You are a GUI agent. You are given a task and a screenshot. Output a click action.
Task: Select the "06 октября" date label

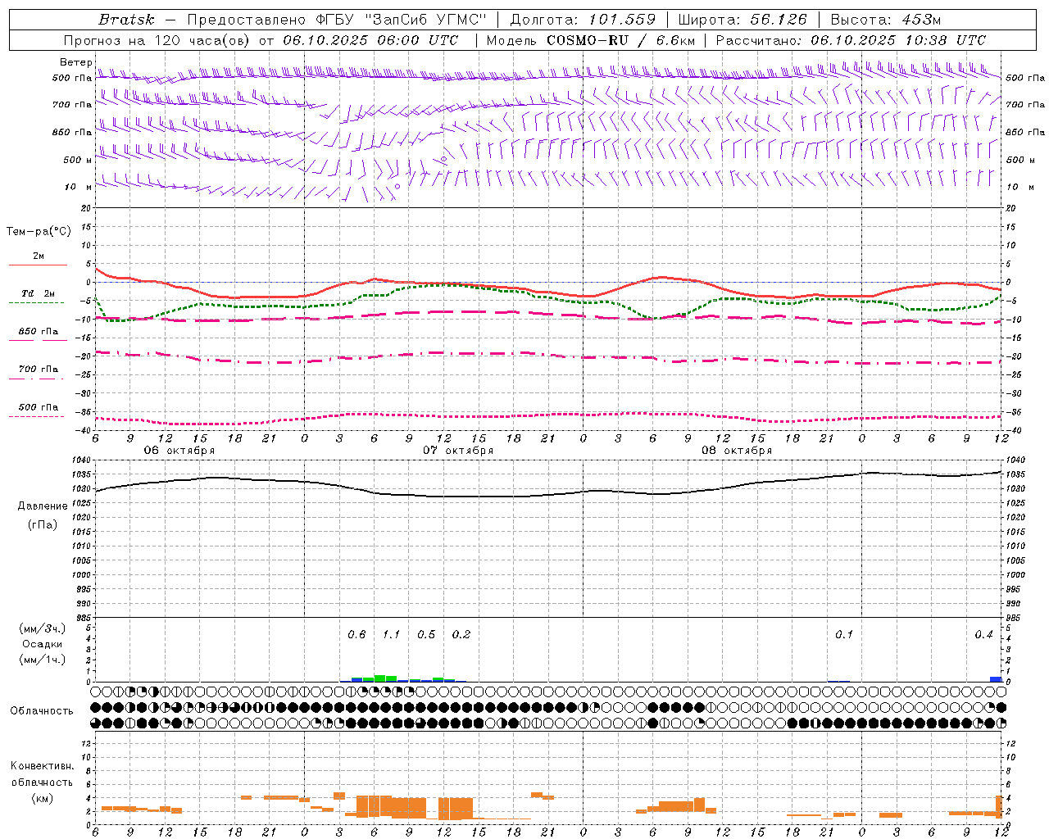[179, 451]
